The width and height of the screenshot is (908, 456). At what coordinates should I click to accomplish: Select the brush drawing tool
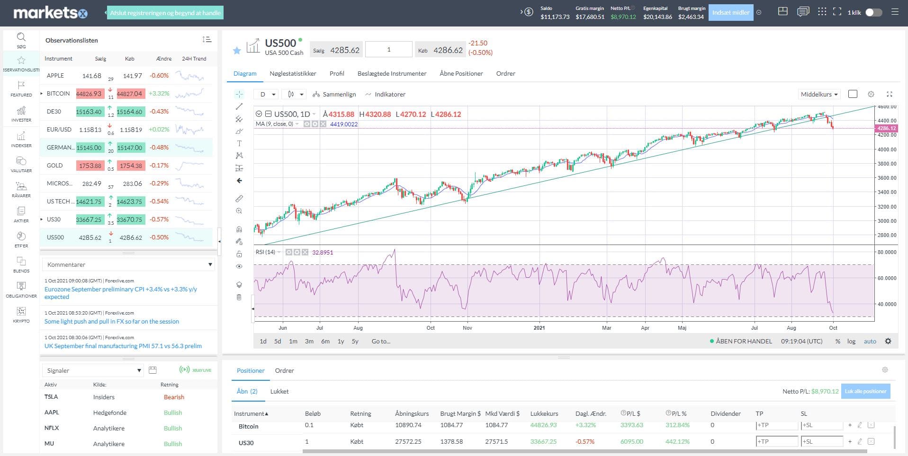point(239,131)
